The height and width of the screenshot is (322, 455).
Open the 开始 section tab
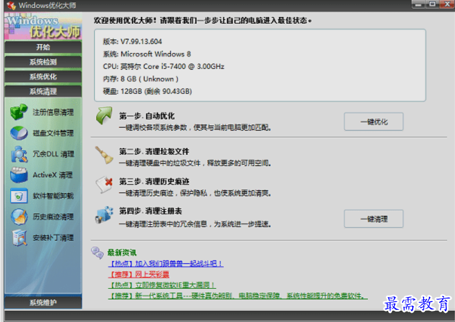point(43,47)
